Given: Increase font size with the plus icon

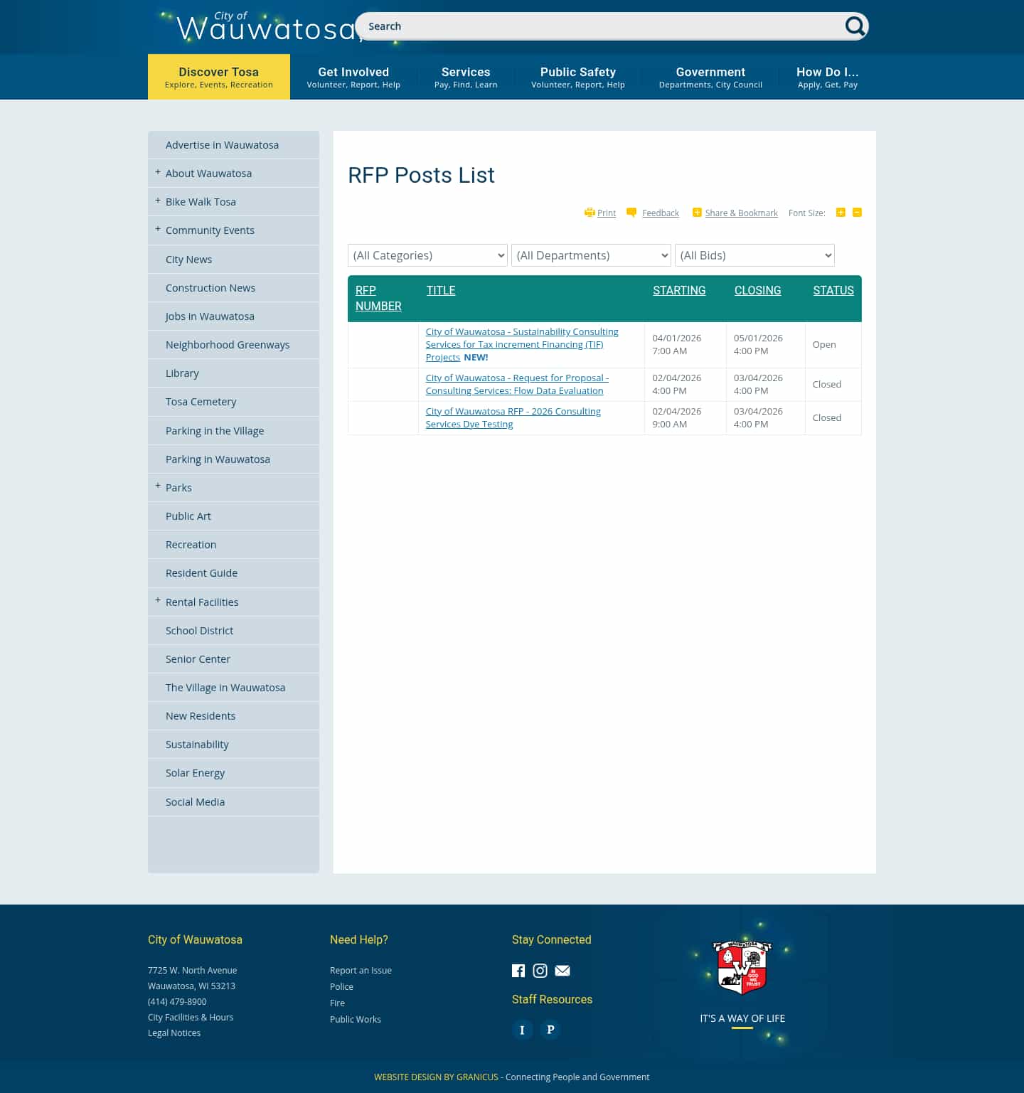Looking at the screenshot, I should click(841, 212).
